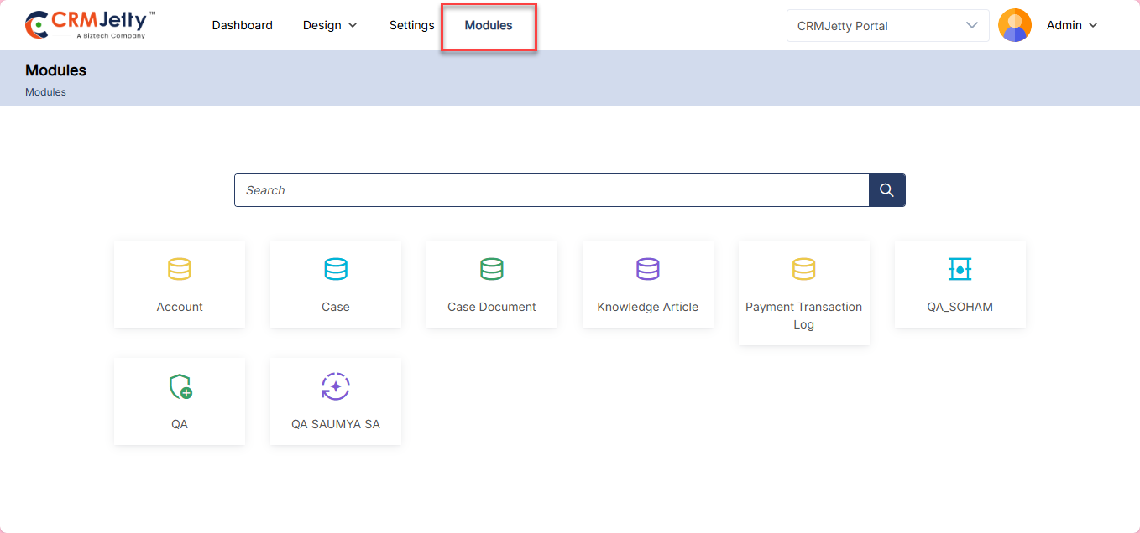Open the Case module icon

click(336, 269)
